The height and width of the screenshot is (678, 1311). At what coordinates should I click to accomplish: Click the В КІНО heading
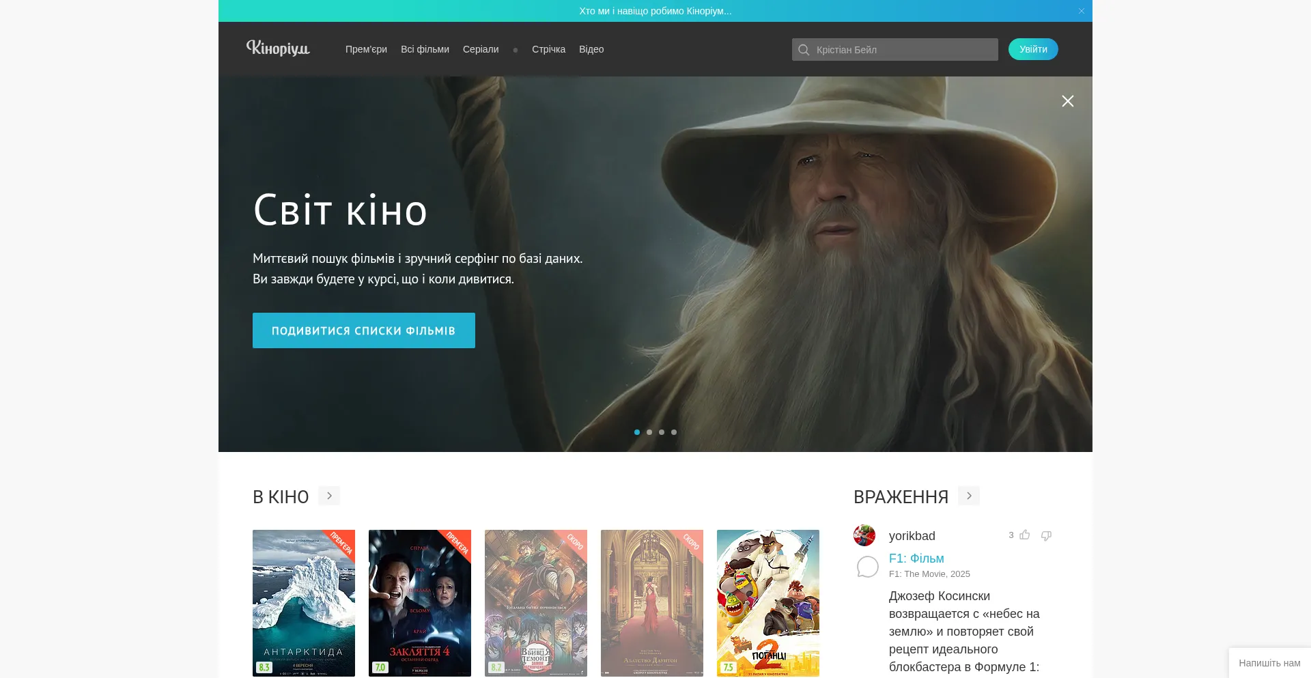(281, 497)
